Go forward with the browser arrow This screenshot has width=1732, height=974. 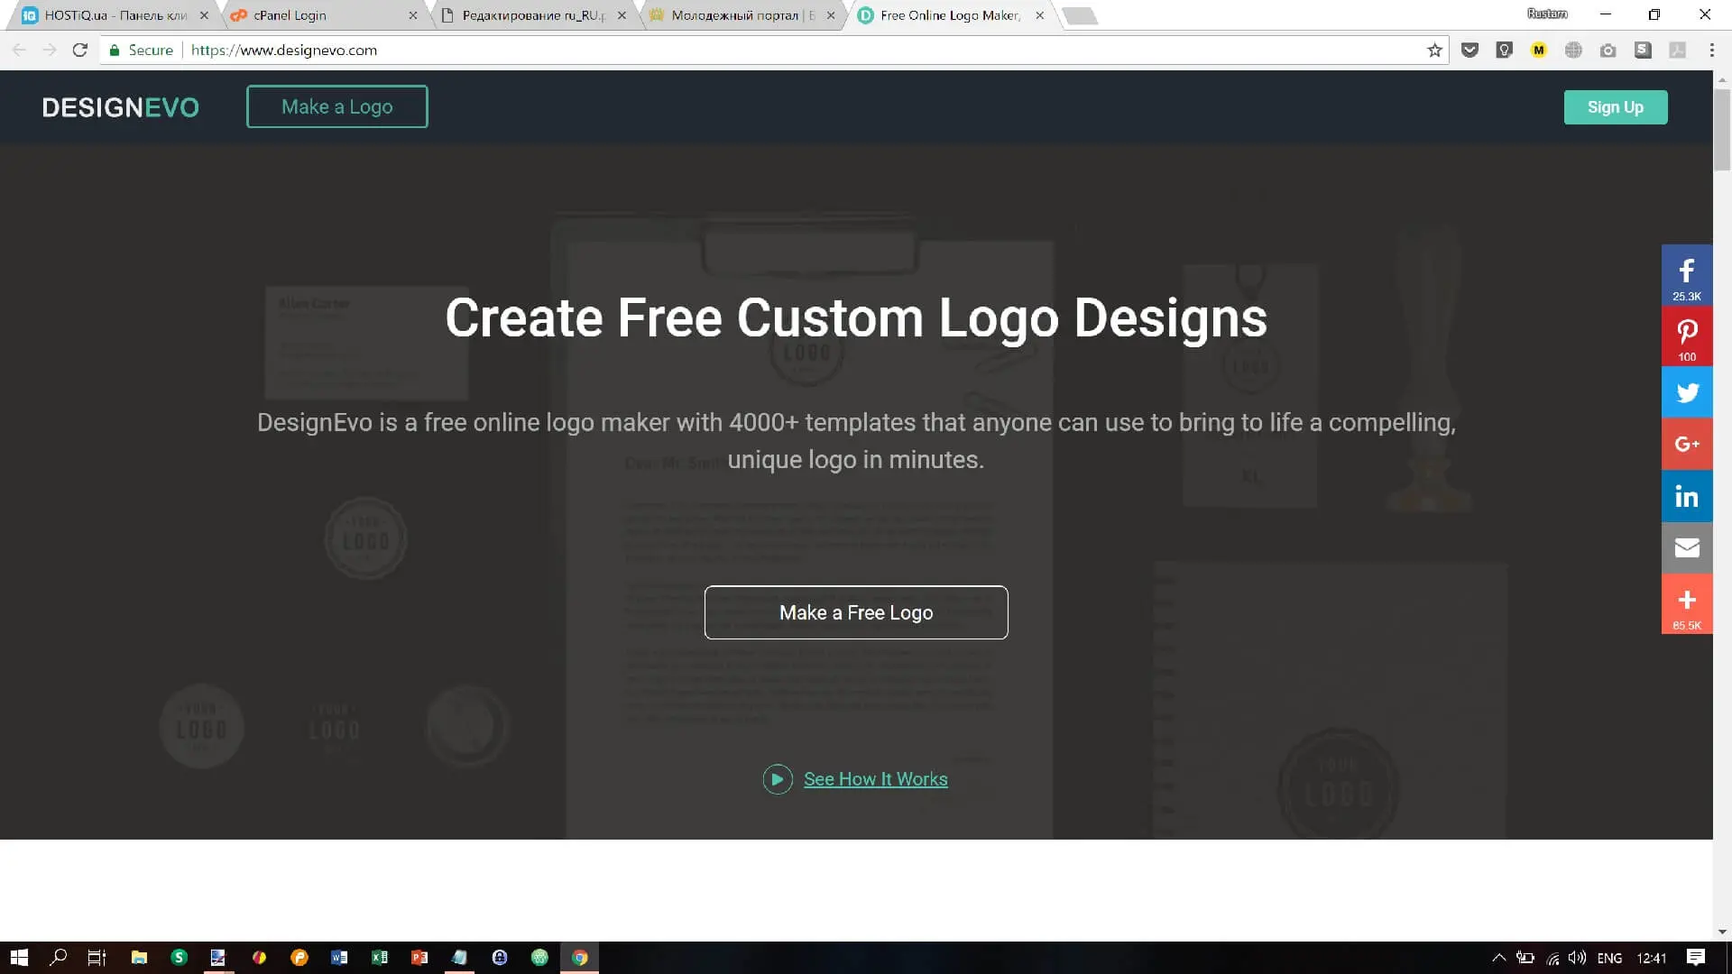coord(50,51)
